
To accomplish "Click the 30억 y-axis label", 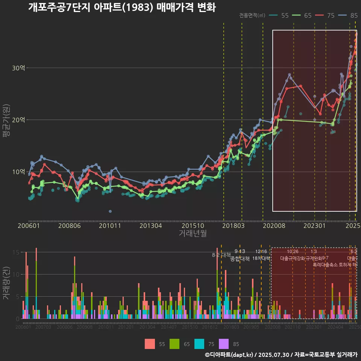I will pos(18,68).
